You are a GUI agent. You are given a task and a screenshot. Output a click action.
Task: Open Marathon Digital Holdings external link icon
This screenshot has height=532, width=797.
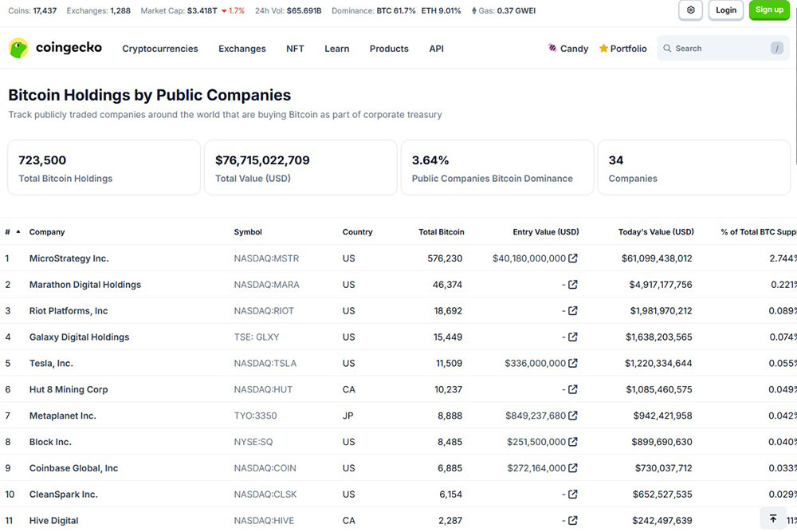(x=573, y=284)
